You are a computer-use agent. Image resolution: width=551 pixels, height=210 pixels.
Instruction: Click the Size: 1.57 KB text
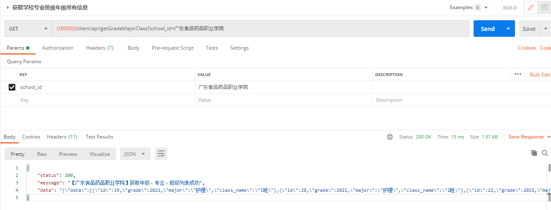pos(484,137)
